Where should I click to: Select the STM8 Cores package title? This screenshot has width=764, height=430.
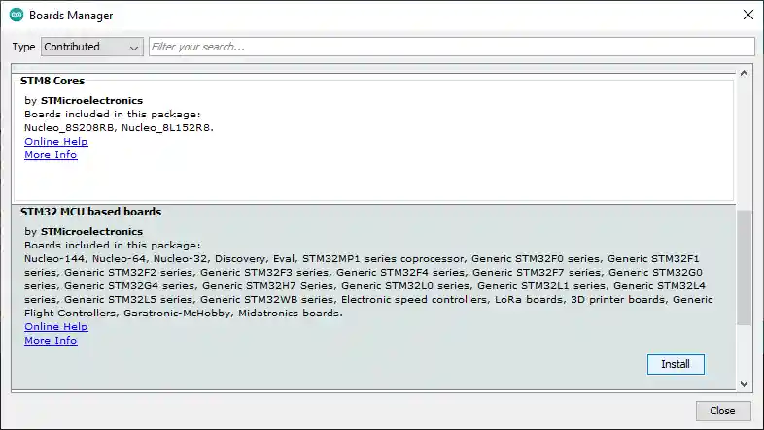coord(52,81)
